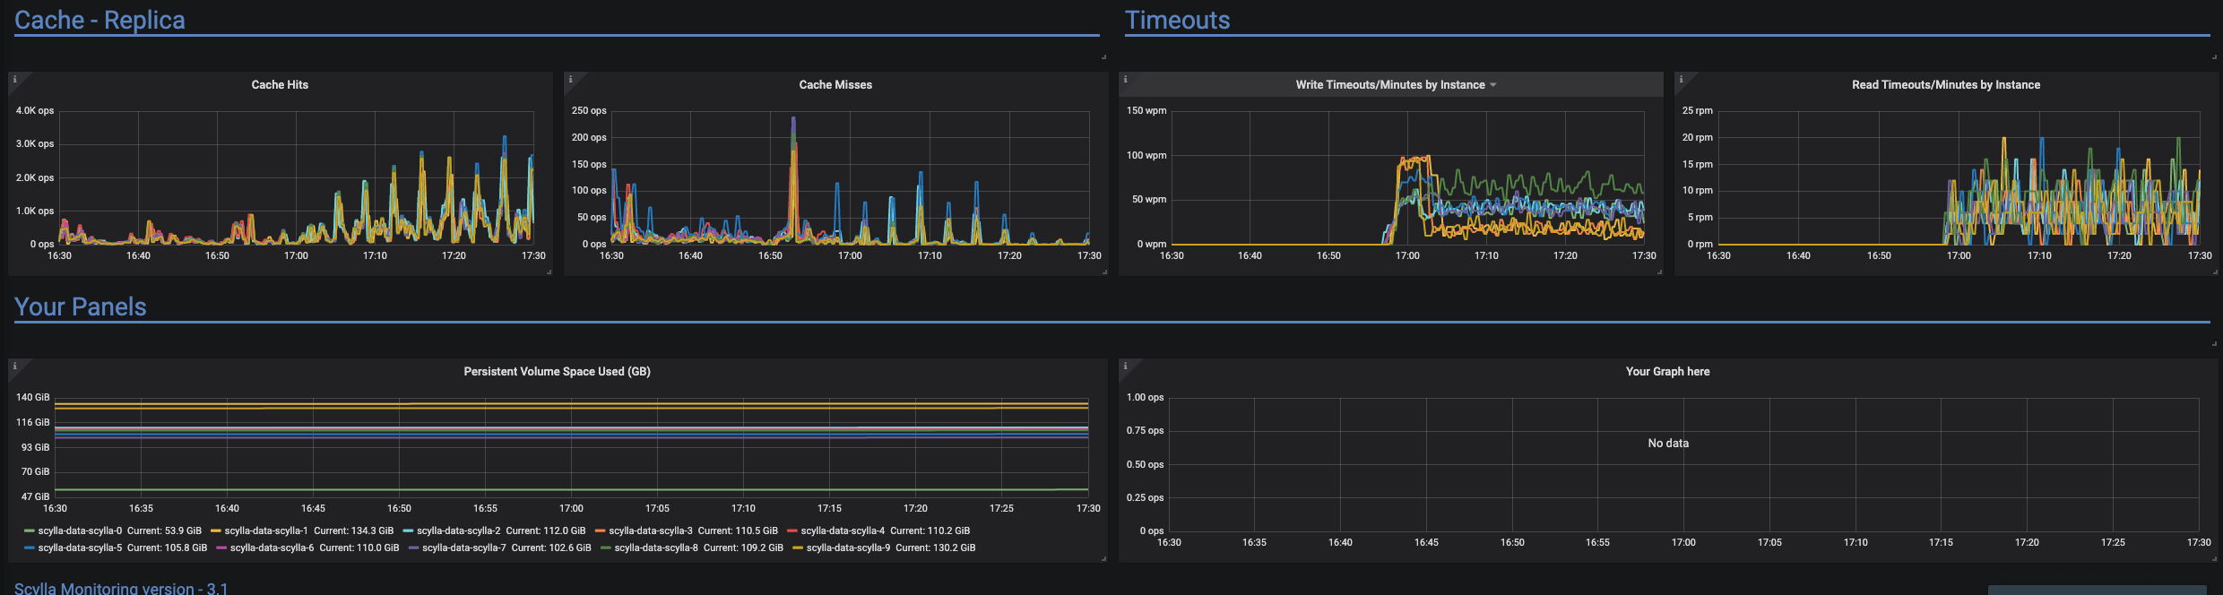This screenshot has width=2223, height=595.
Task: Open color picker for scylla-data-scylla-2 swatch
Action: [x=408, y=530]
